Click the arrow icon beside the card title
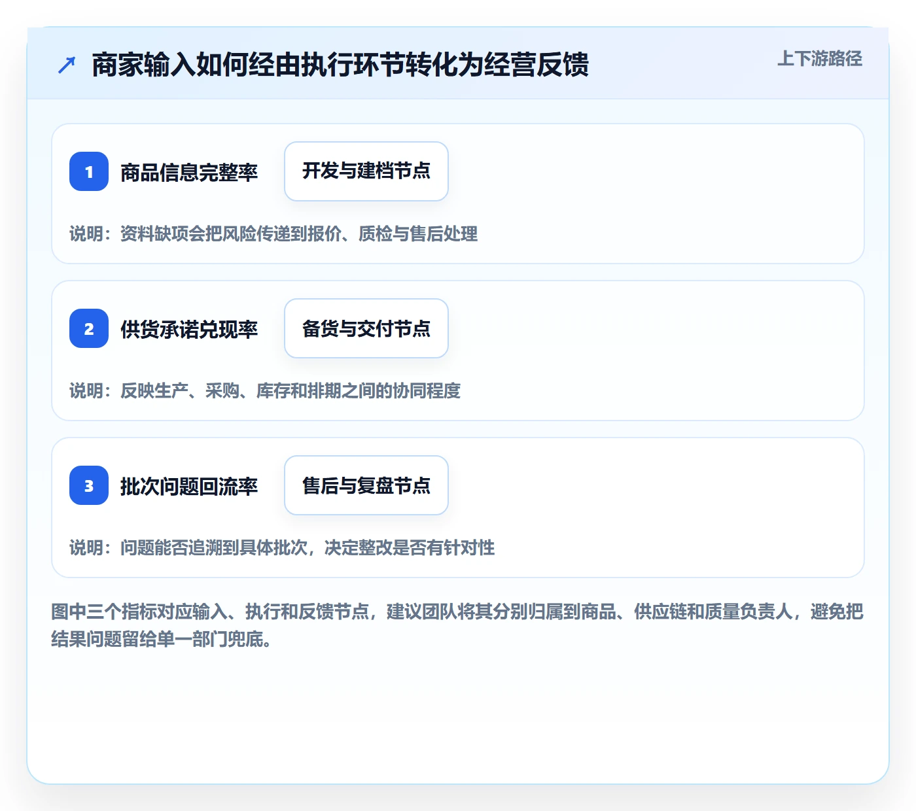This screenshot has width=916, height=811. 67,65
